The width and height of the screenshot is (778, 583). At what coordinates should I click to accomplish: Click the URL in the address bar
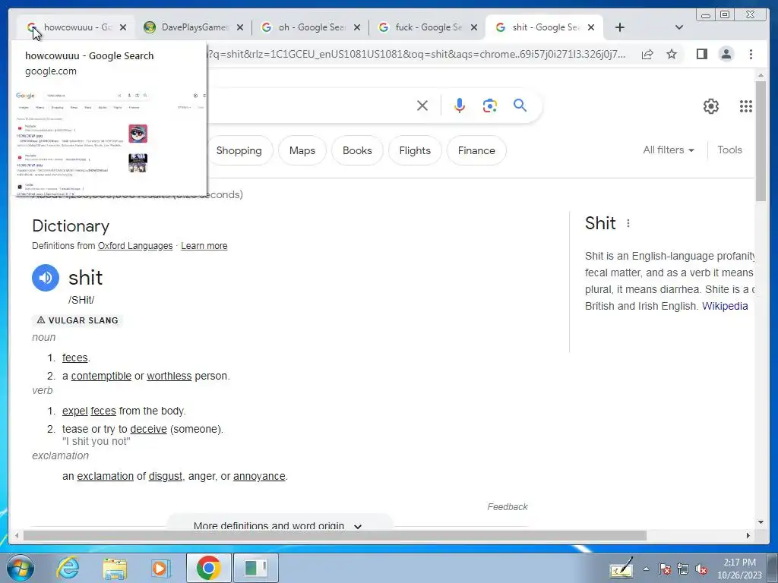coord(417,54)
